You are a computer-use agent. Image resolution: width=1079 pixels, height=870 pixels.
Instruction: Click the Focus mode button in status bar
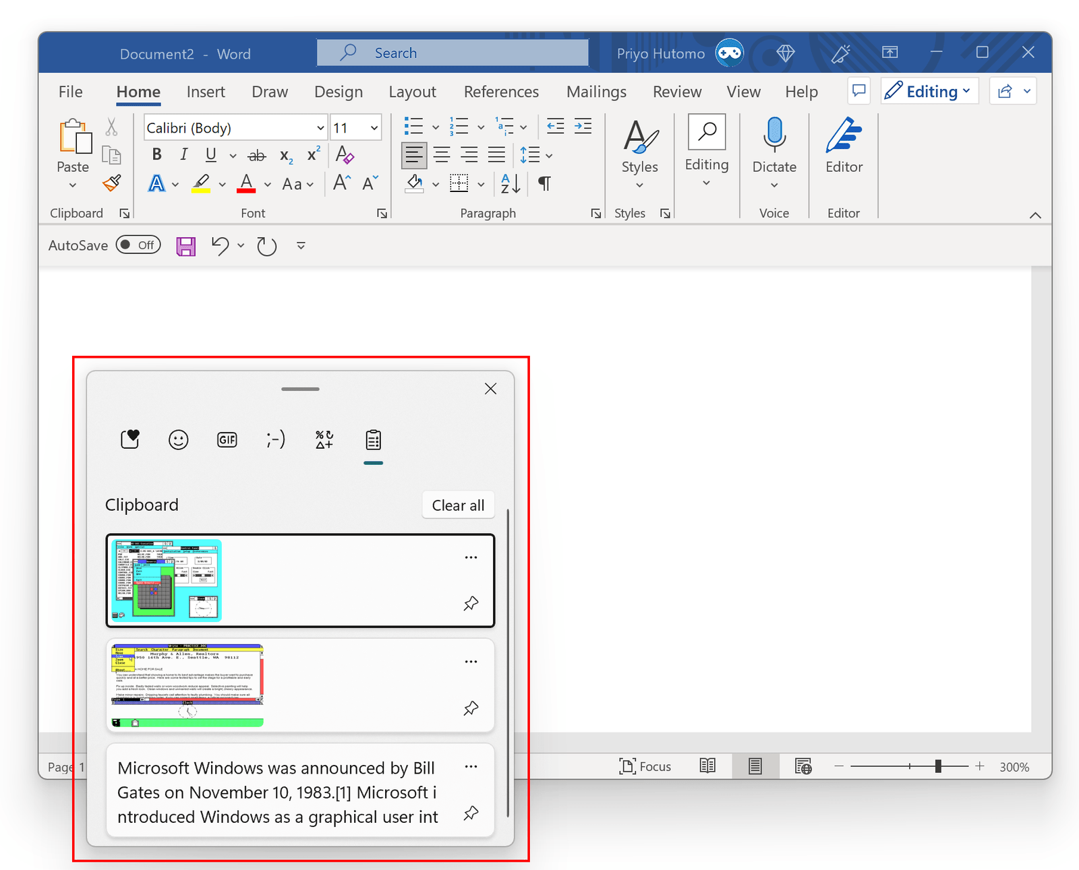(645, 766)
